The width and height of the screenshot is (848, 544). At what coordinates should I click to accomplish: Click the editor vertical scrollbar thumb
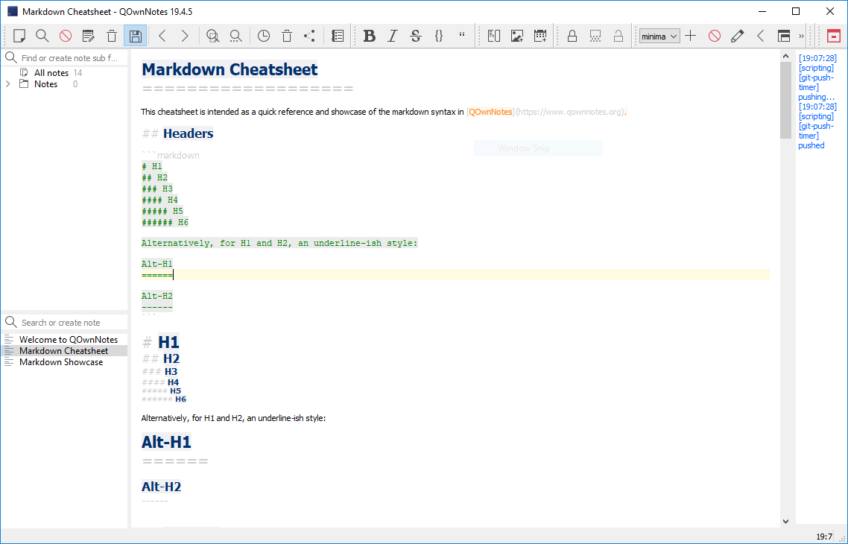[786, 100]
